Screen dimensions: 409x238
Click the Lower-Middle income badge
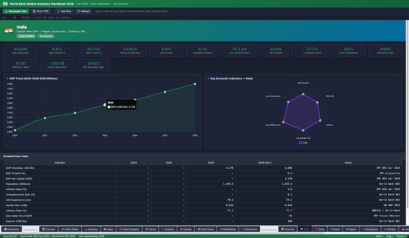click(x=26, y=36)
